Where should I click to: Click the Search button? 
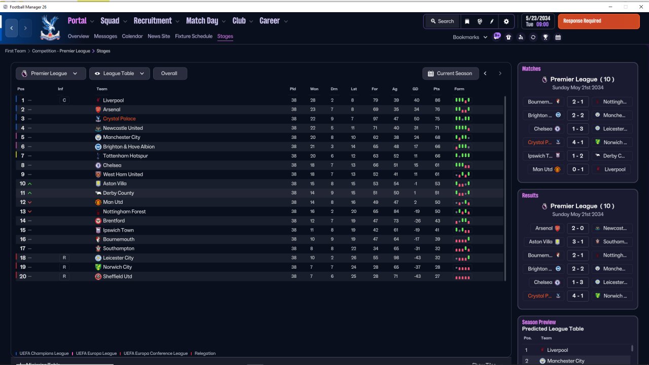click(x=442, y=21)
